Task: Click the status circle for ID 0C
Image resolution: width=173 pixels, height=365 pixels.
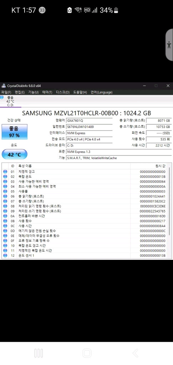Action: pyautogui.click(x=5, y=226)
